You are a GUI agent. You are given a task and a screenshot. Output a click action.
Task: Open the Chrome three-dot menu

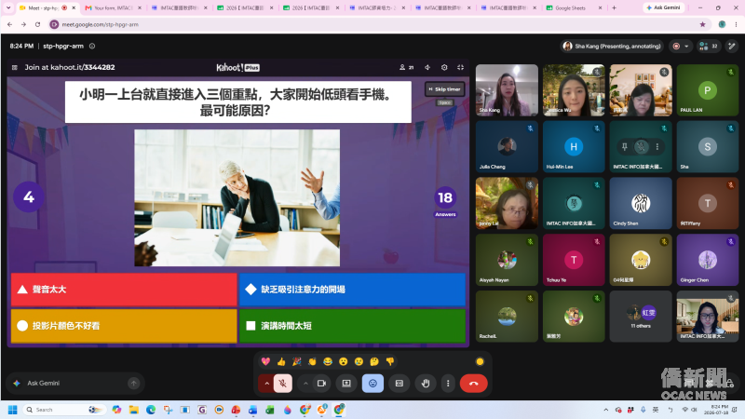coord(736,24)
